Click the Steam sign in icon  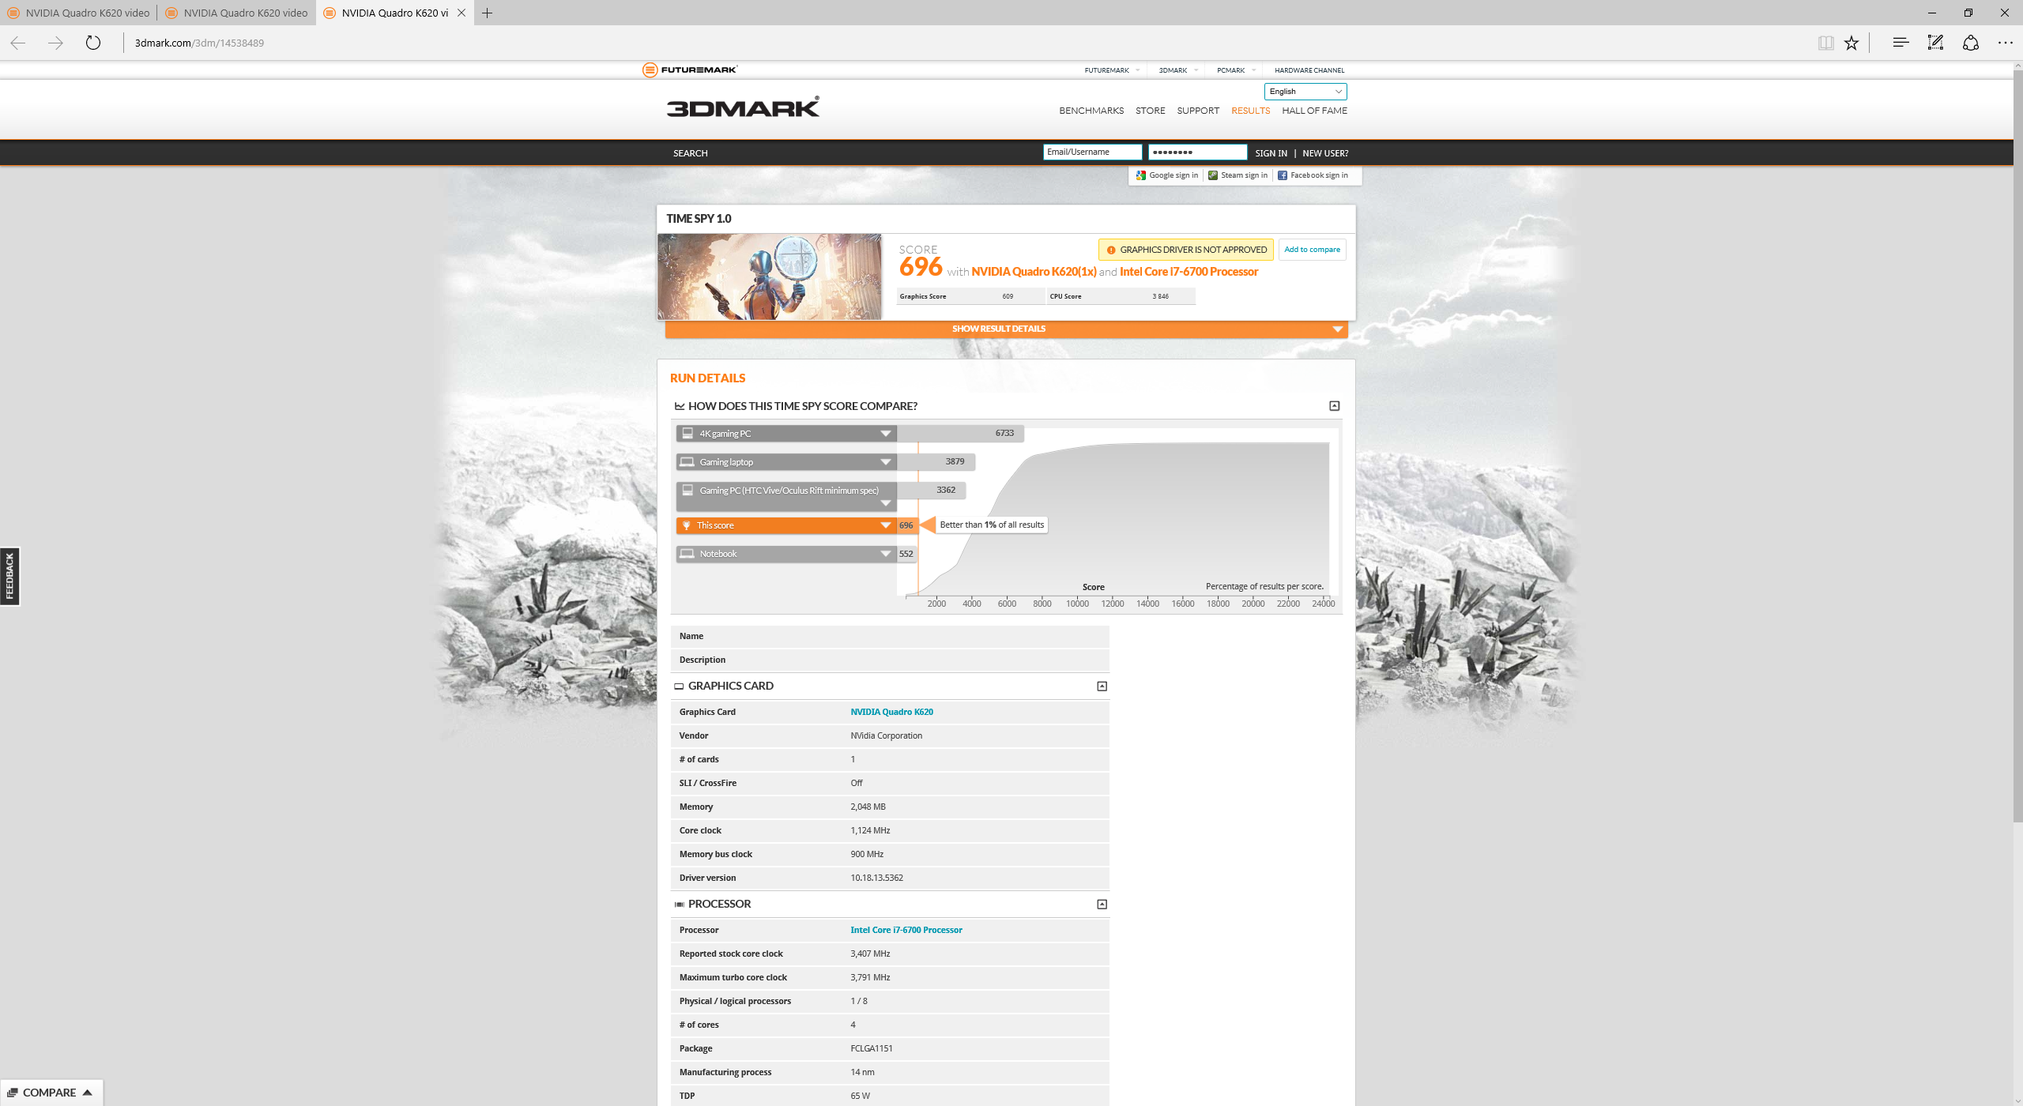coord(1213,175)
